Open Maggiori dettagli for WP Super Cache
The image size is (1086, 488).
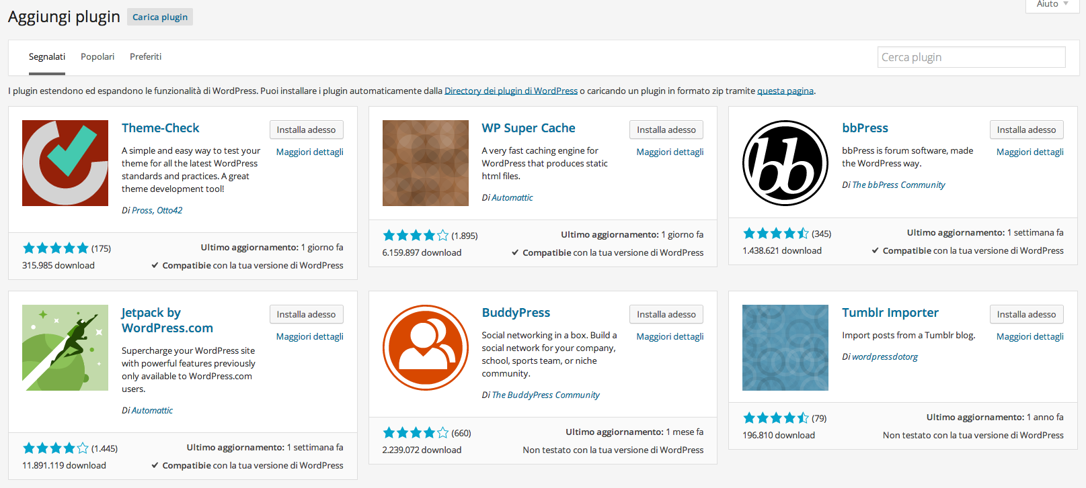[670, 152]
